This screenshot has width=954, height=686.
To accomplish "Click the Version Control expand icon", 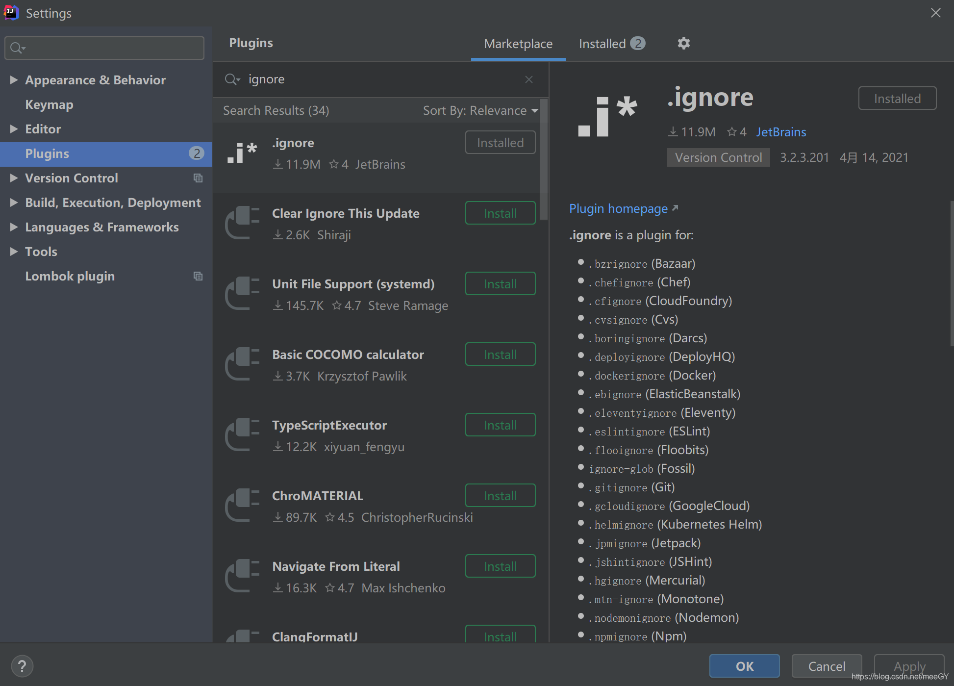I will point(13,178).
